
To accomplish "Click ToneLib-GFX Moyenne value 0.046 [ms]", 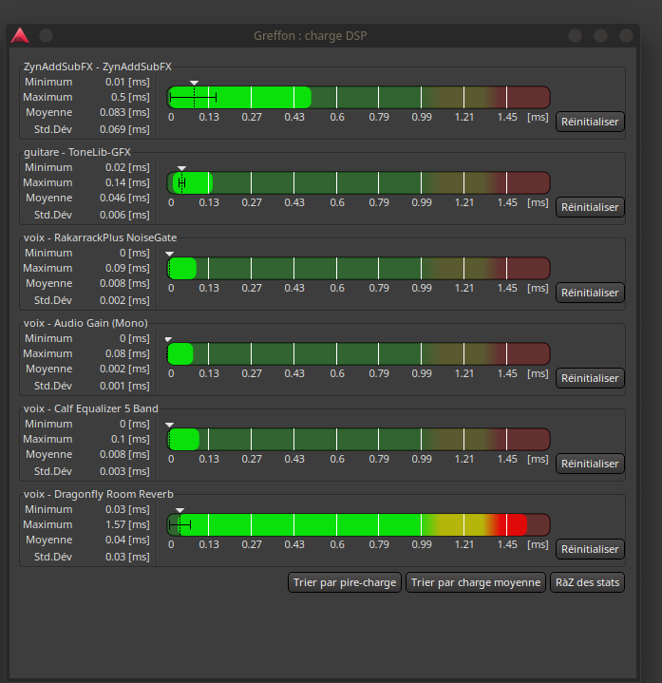I will point(124,198).
